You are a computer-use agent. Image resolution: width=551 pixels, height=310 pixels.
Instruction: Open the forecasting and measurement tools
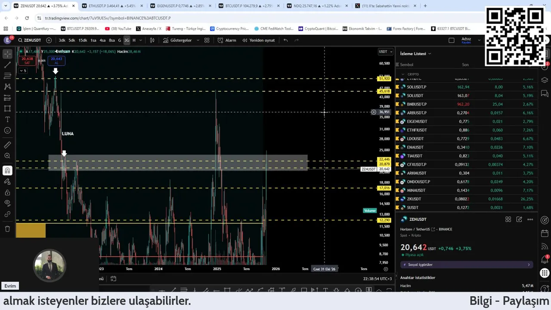click(x=7, y=98)
